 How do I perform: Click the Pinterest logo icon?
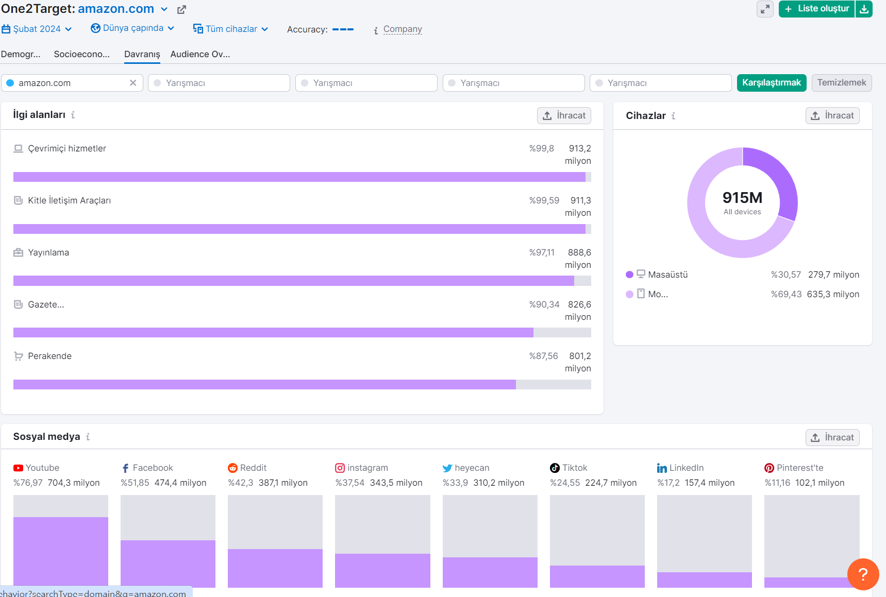click(x=769, y=468)
